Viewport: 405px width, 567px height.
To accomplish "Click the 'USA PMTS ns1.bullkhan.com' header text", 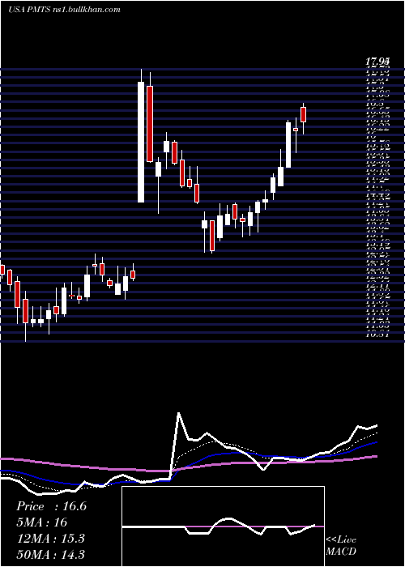I will pyautogui.click(x=64, y=10).
